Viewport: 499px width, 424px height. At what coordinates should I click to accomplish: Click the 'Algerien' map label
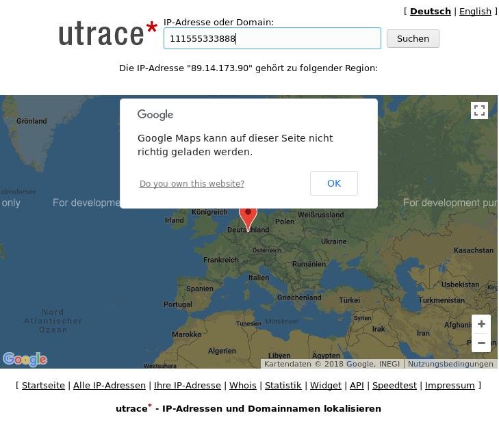click(x=222, y=351)
